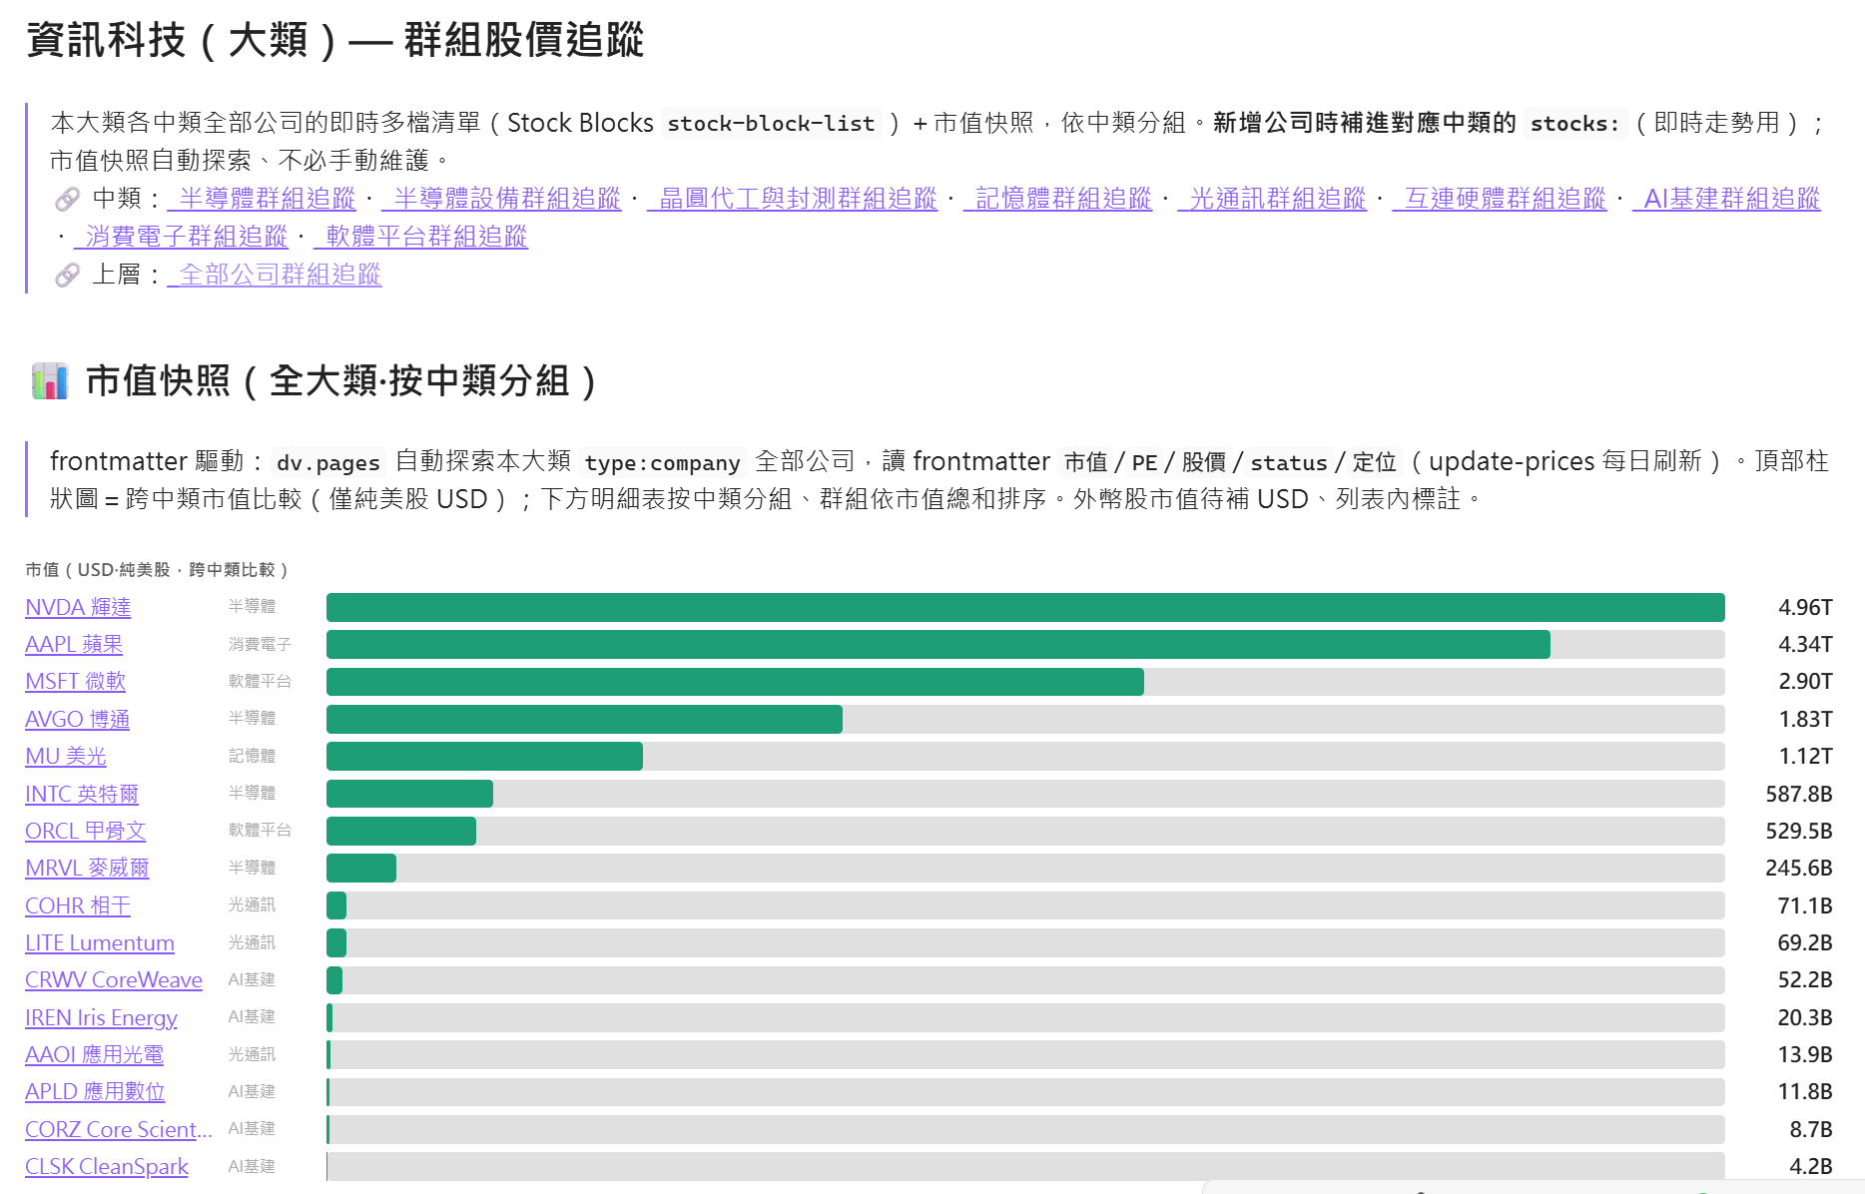
Task: Click the bar chart icon beside 市值快照 heading
Action: pos(50,380)
